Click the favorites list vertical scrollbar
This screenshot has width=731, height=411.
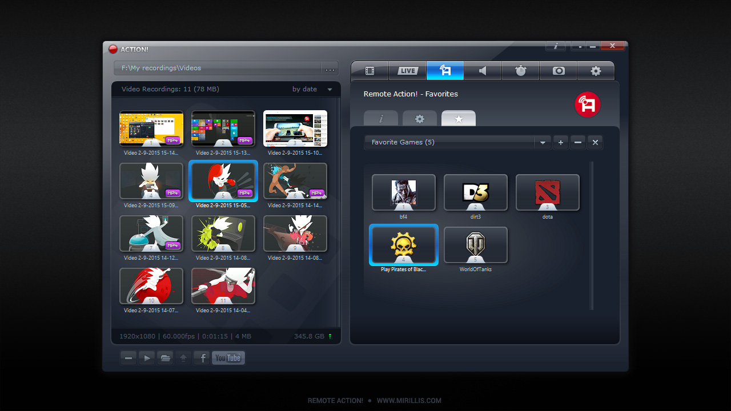click(x=592, y=236)
